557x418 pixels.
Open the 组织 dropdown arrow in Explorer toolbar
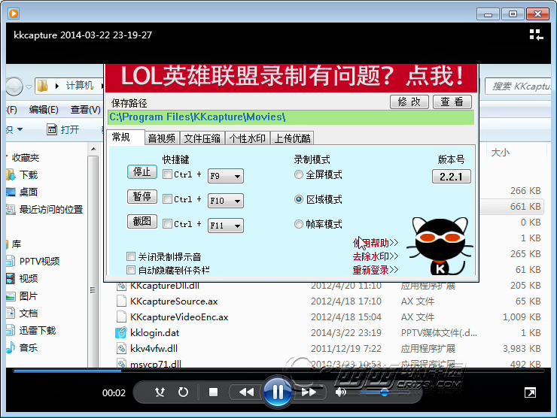(x=20, y=129)
